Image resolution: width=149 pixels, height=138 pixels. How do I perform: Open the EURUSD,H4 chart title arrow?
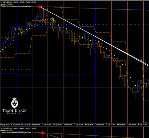pos(1,129)
